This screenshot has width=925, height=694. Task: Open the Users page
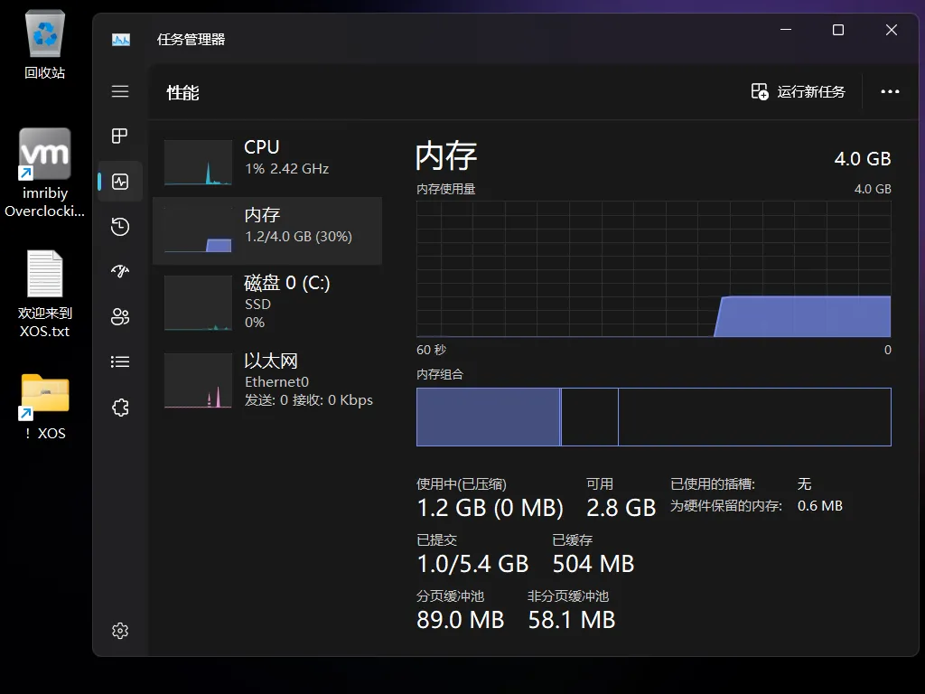[x=120, y=316]
